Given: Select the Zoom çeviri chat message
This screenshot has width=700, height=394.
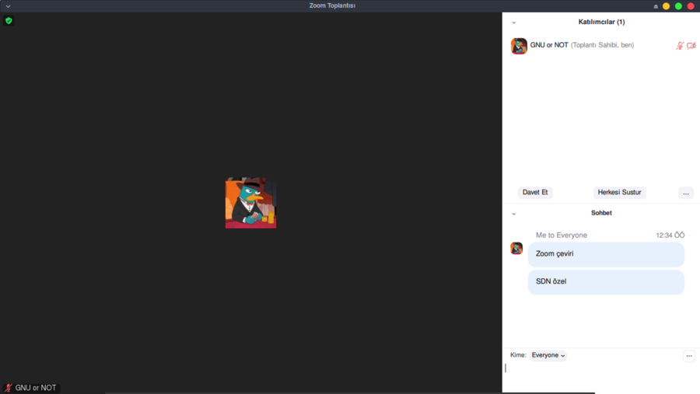Looking at the screenshot, I should click(606, 254).
